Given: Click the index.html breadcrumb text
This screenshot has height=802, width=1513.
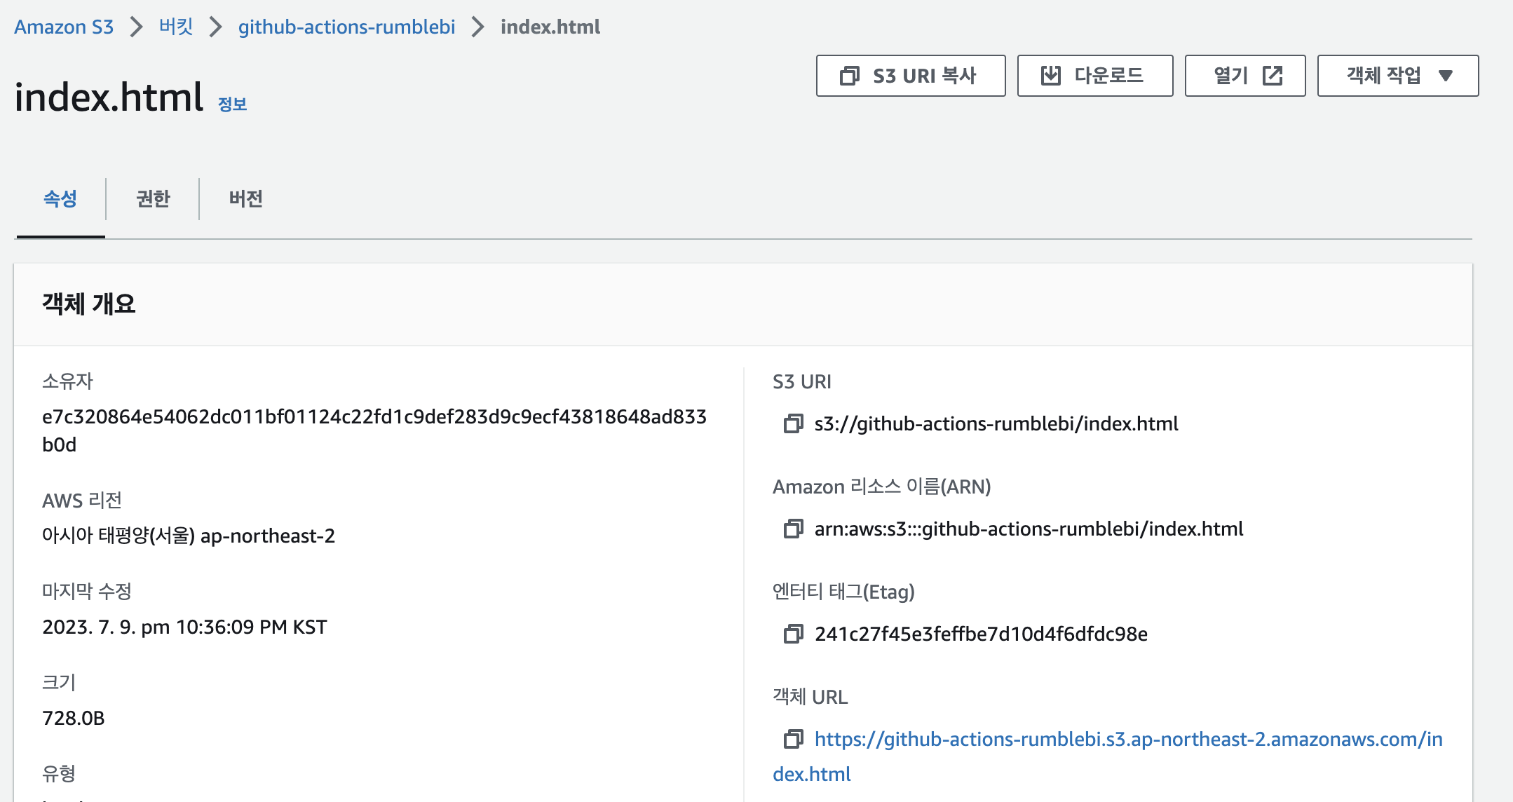Looking at the screenshot, I should click(550, 27).
